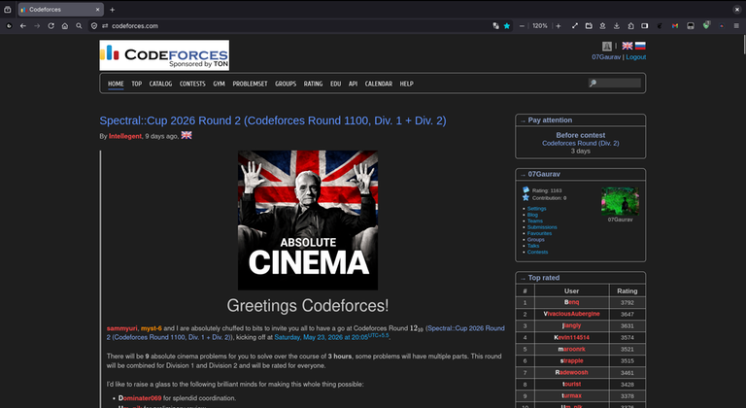This screenshot has width=746, height=408.
Task: Click the Absolute Cinema image
Action: click(x=308, y=221)
